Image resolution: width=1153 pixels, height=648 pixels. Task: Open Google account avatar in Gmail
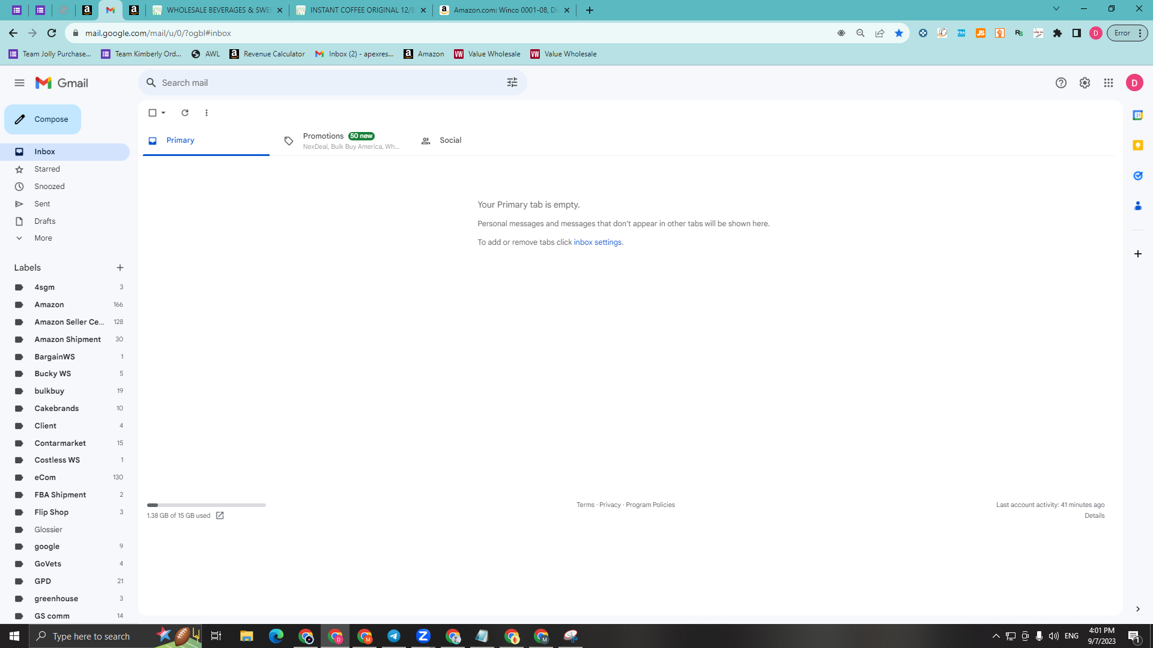pyautogui.click(x=1134, y=83)
